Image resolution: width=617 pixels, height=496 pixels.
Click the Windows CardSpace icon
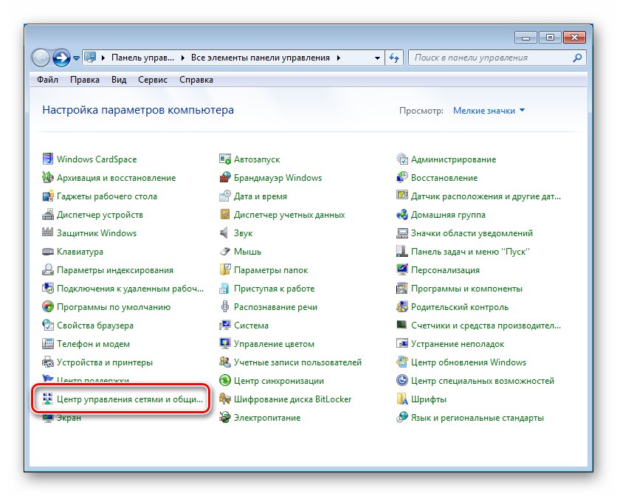point(48,159)
